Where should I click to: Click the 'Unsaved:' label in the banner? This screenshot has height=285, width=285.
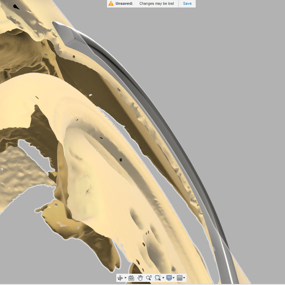tap(124, 3)
